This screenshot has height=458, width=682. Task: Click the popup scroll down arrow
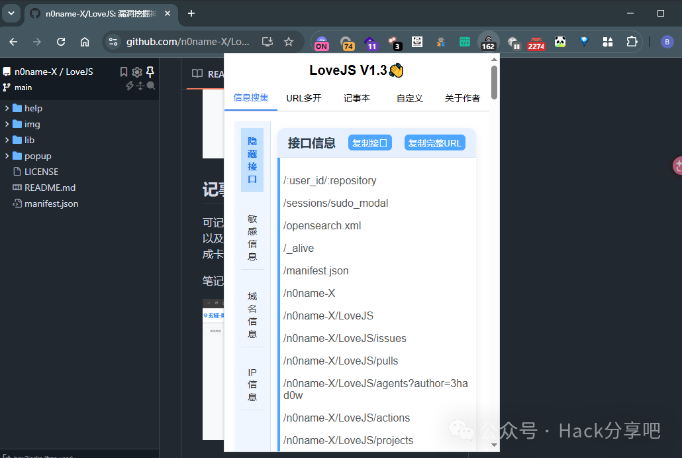pos(494,445)
